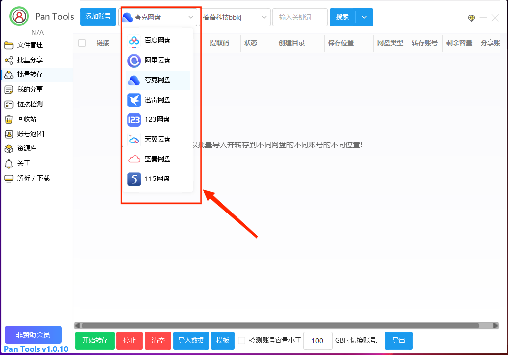Click the 资源库 box icon
This screenshot has height=355, width=508.
coord(9,149)
